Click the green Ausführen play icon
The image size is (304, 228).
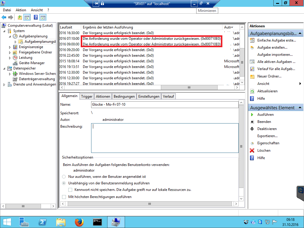coord(252,115)
